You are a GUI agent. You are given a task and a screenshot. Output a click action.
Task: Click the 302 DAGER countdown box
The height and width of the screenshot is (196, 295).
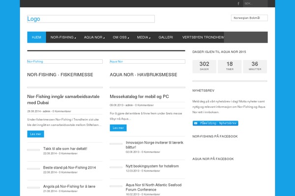point(205,67)
